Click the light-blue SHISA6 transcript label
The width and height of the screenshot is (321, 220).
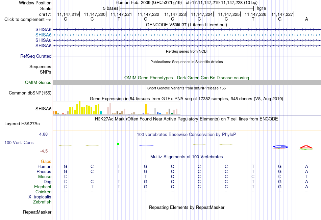pyautogui.click(x=43, y=35)
